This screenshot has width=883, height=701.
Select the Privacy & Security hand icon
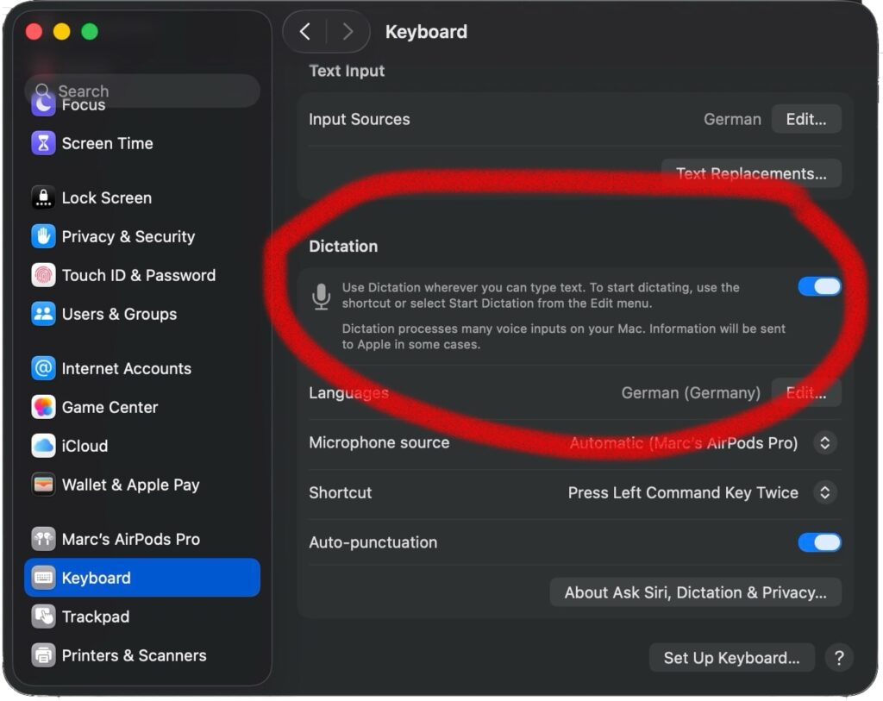[x=43, y=236]
